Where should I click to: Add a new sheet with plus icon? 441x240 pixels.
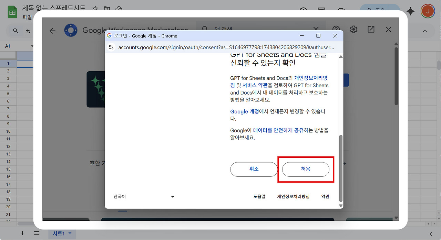point(22,233)
